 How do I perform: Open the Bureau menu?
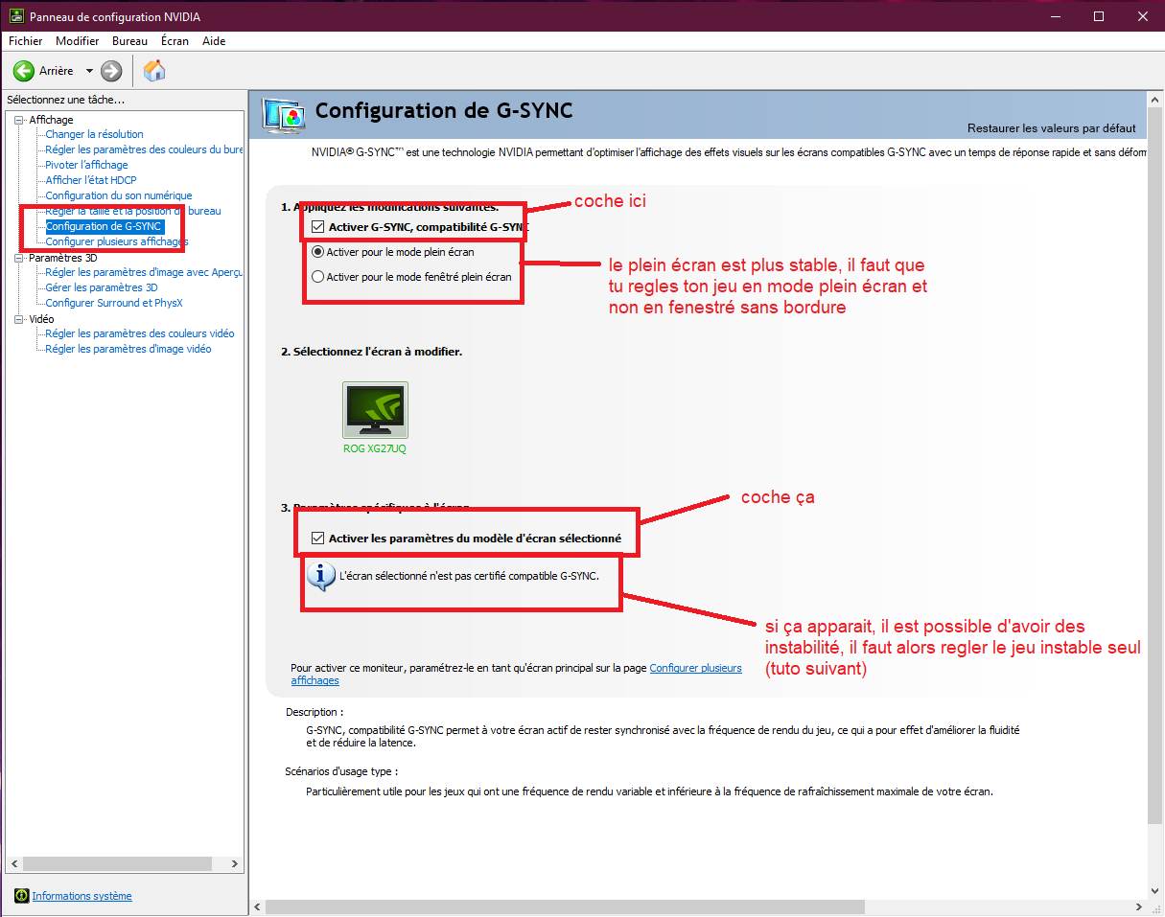tap(129, 41)
